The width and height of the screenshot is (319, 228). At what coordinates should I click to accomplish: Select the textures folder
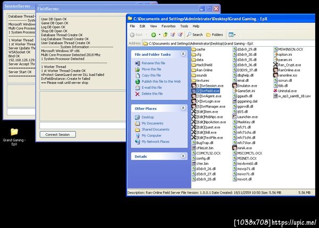click(200, 81)
